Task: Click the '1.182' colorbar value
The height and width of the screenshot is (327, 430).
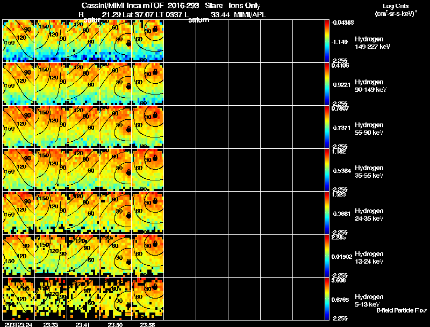Action: pyautogui.click(x=339, y=151)
